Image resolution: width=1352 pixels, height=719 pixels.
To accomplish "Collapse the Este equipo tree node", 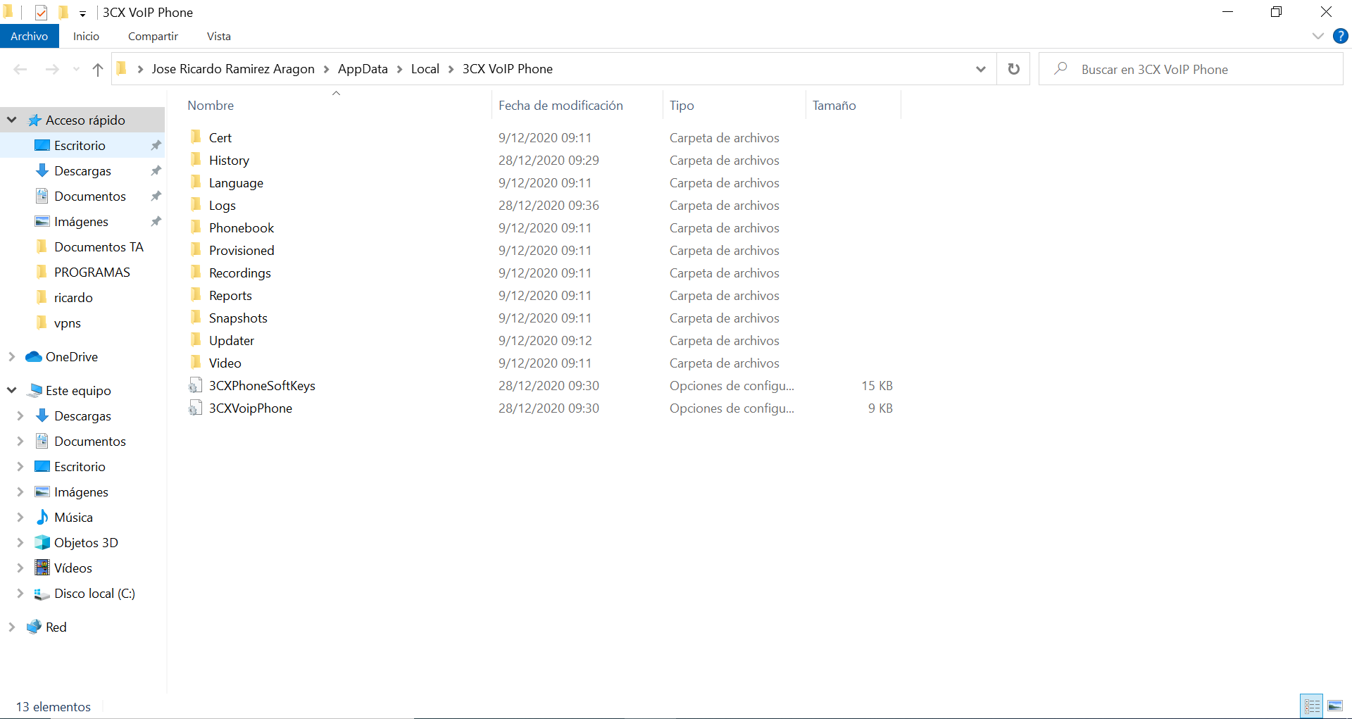I will point(12,390).
